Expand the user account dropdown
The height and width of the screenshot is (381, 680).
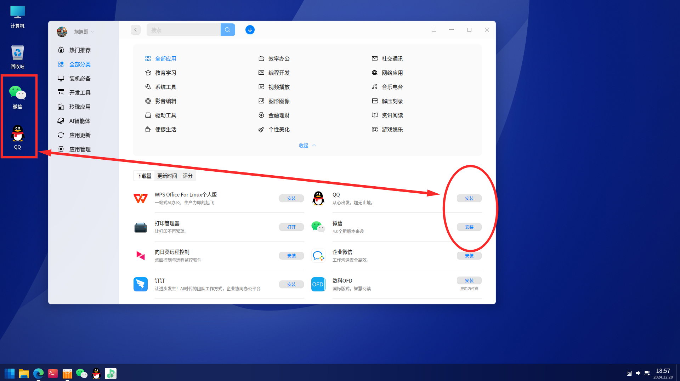[x=92, y=32]
